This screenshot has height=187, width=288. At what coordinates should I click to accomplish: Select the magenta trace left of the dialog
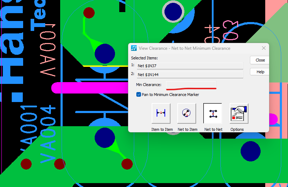tap(89, 88)
